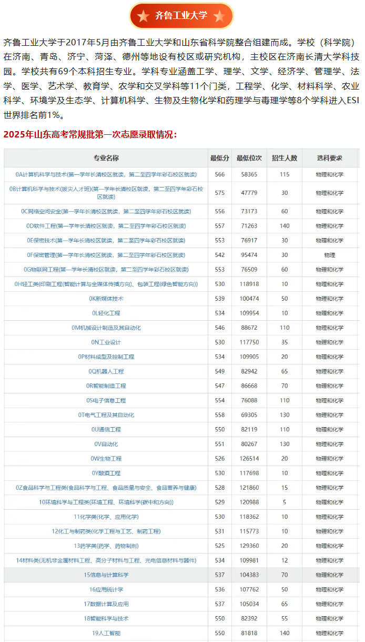Viewport: 365px width, 642px height.
Task: Open the 0Z食品科学与工程类 link
Action: (x=106, y=488)
